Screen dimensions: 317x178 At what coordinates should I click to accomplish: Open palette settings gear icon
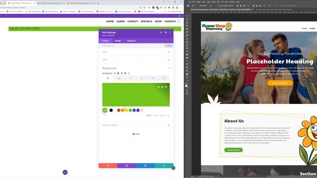point(168,115)
